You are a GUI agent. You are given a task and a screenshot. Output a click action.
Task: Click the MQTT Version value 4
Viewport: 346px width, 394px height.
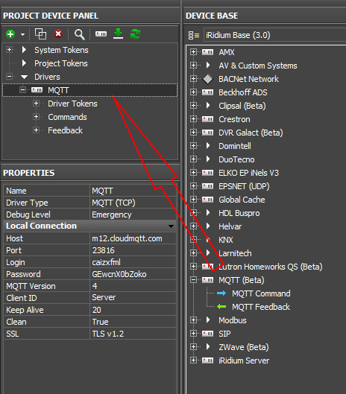pos(133,286)
